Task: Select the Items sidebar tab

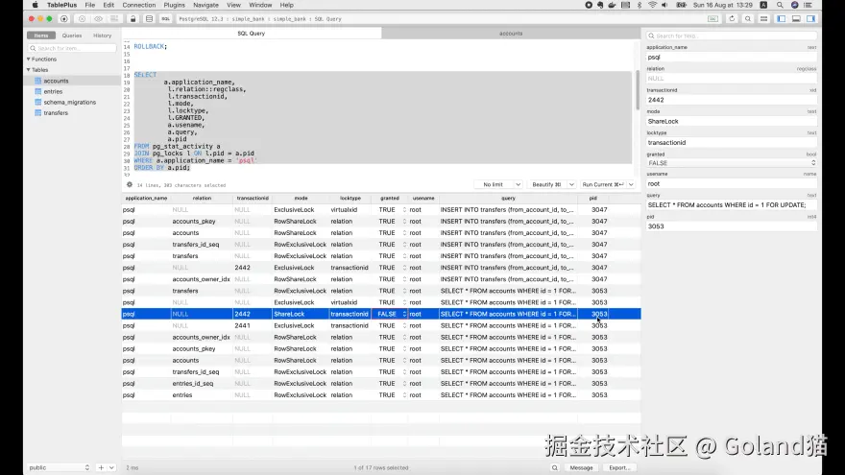Action: point(41,36)
